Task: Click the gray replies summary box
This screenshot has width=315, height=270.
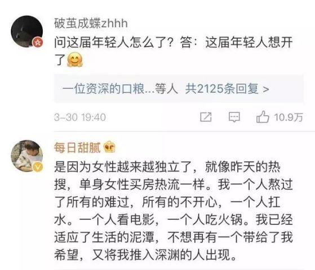Action: [179, 88]
